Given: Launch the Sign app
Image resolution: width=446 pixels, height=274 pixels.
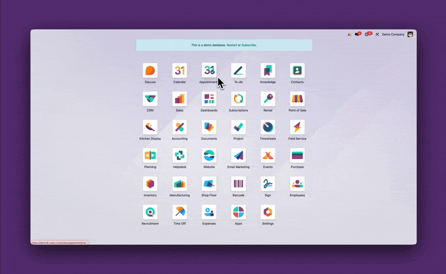Looking at the screenshot, I should tap(268, 184).
